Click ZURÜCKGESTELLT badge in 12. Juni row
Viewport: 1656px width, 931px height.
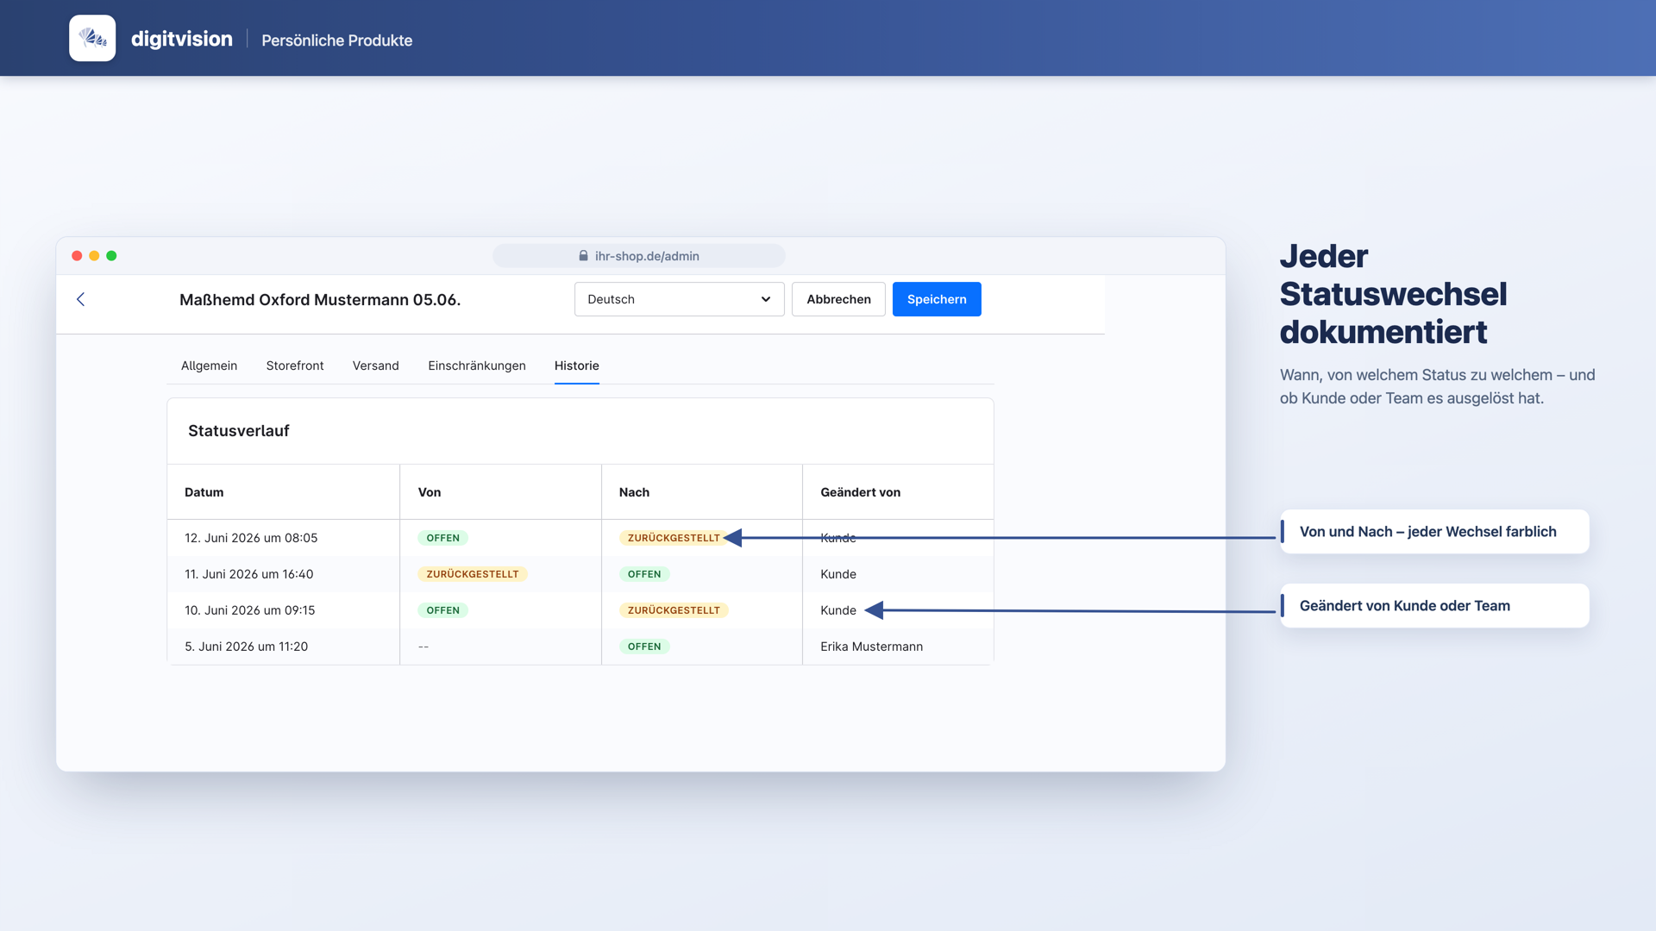[674, 538]
